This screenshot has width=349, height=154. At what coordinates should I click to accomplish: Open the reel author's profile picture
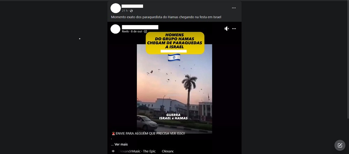[116, 29]
